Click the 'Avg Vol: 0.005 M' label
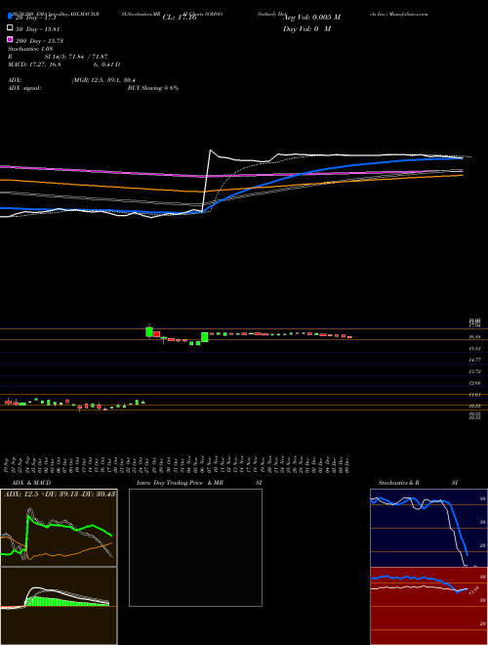 tap(311, 18)
